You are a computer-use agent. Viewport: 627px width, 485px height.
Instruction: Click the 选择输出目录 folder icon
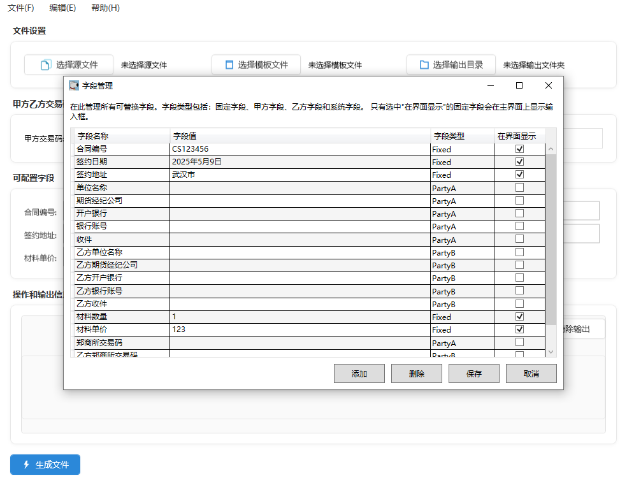(x=424, y=65)
